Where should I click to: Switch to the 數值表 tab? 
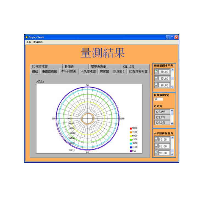76,66
